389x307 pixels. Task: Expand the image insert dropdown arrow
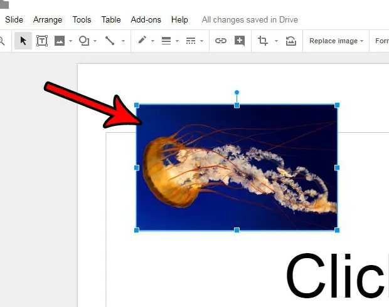tap(70, 41)
